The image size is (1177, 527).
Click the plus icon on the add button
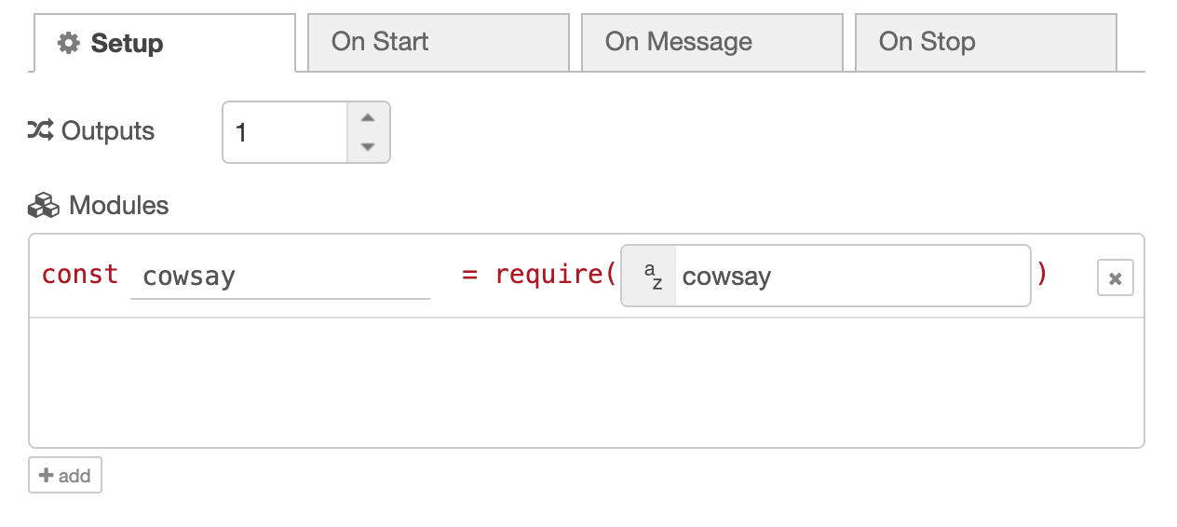(x=46, y=475)
